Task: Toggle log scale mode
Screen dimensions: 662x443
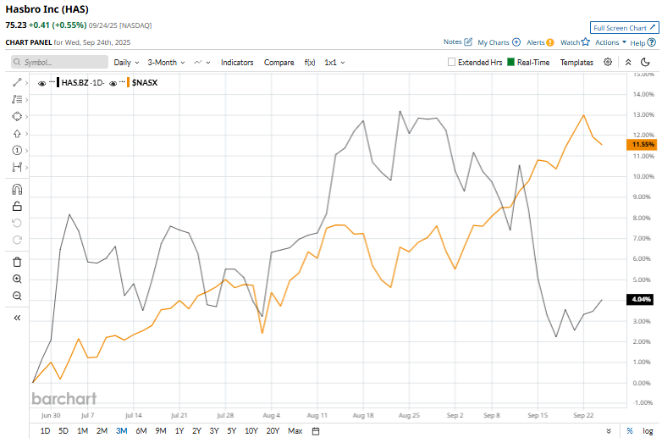Action: pos(648,431)
